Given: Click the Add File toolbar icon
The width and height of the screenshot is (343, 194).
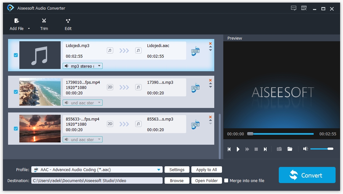Looking at the screenshot, I should 17,21.
